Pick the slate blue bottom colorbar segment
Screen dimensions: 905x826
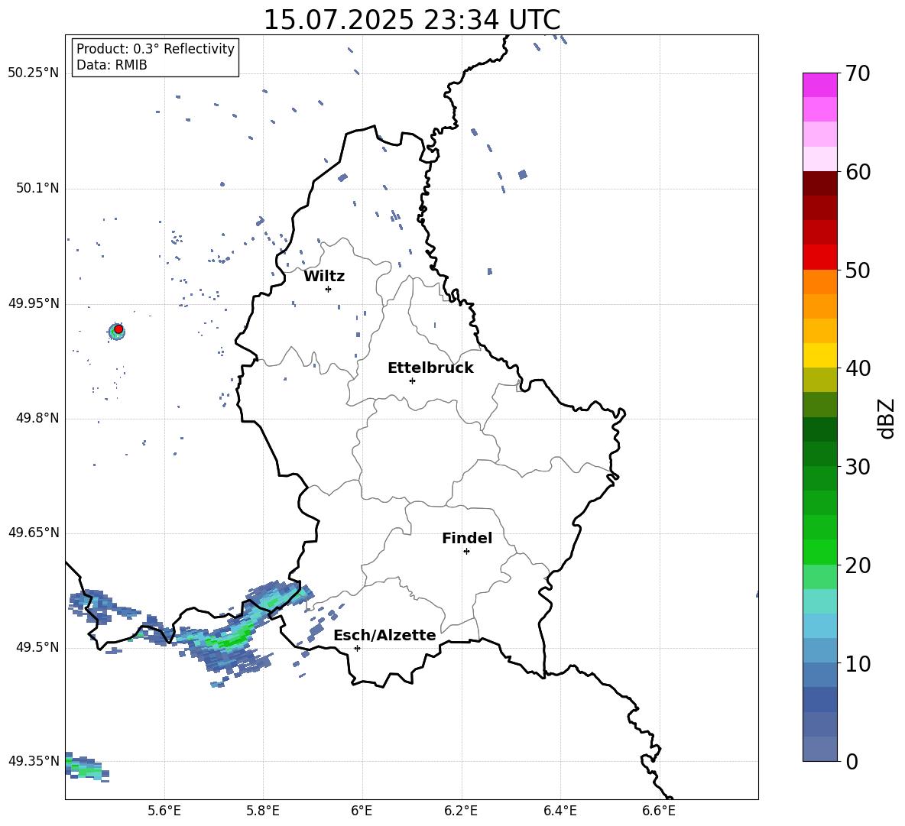click(x=820, y=749)
